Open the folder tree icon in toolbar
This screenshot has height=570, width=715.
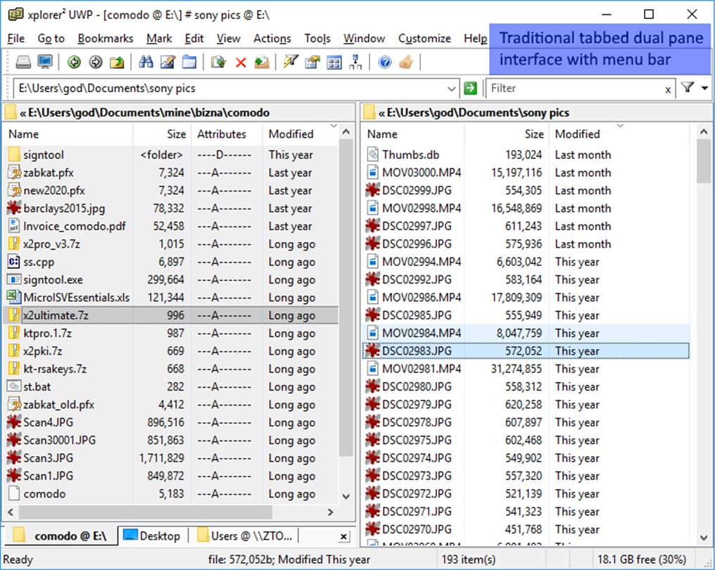355,62
